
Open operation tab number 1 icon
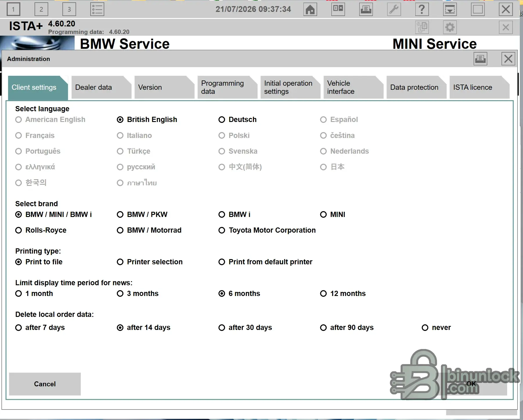click(13, 9)
